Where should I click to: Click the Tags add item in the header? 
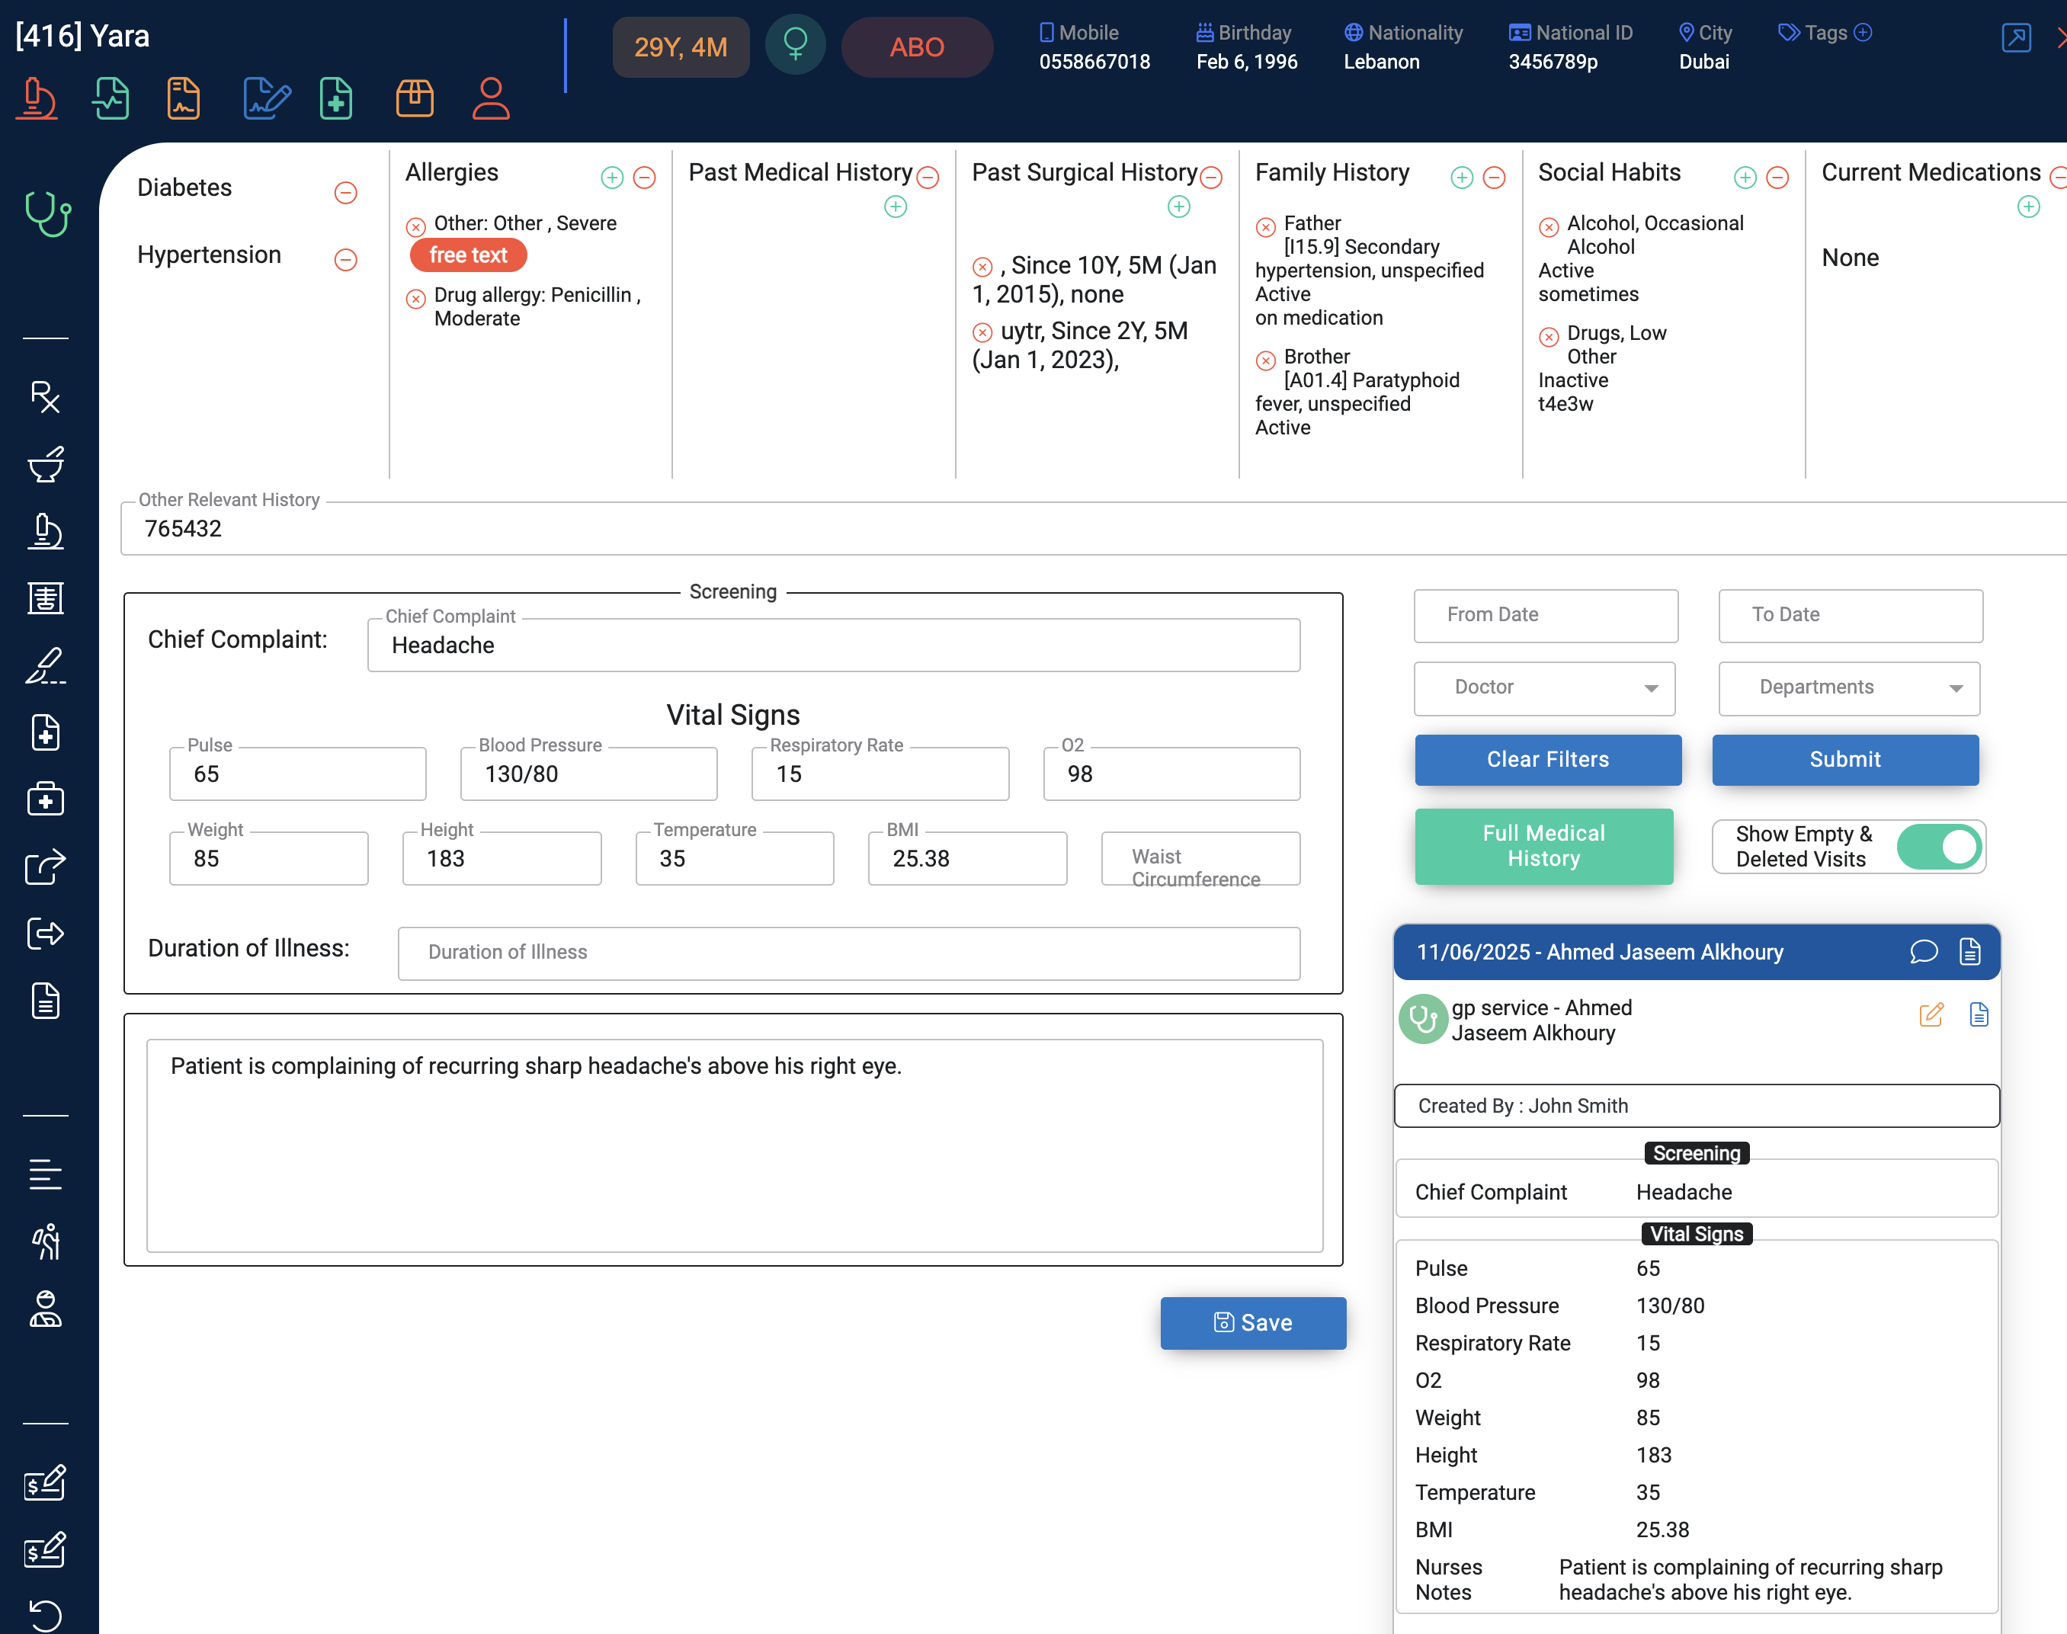[x=1862, y=33]
